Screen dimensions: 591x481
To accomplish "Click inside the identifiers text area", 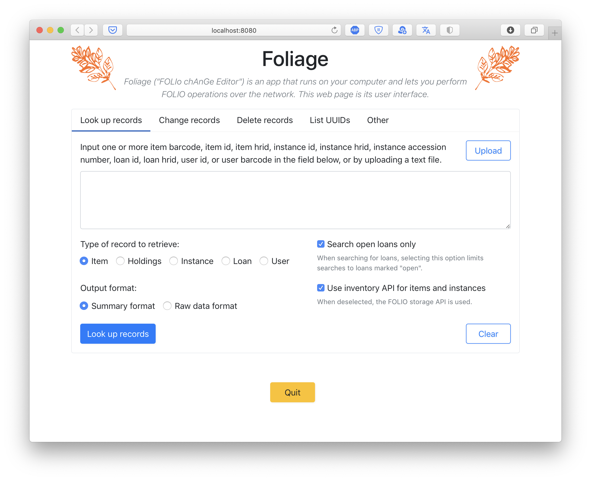I will point(295,200).
